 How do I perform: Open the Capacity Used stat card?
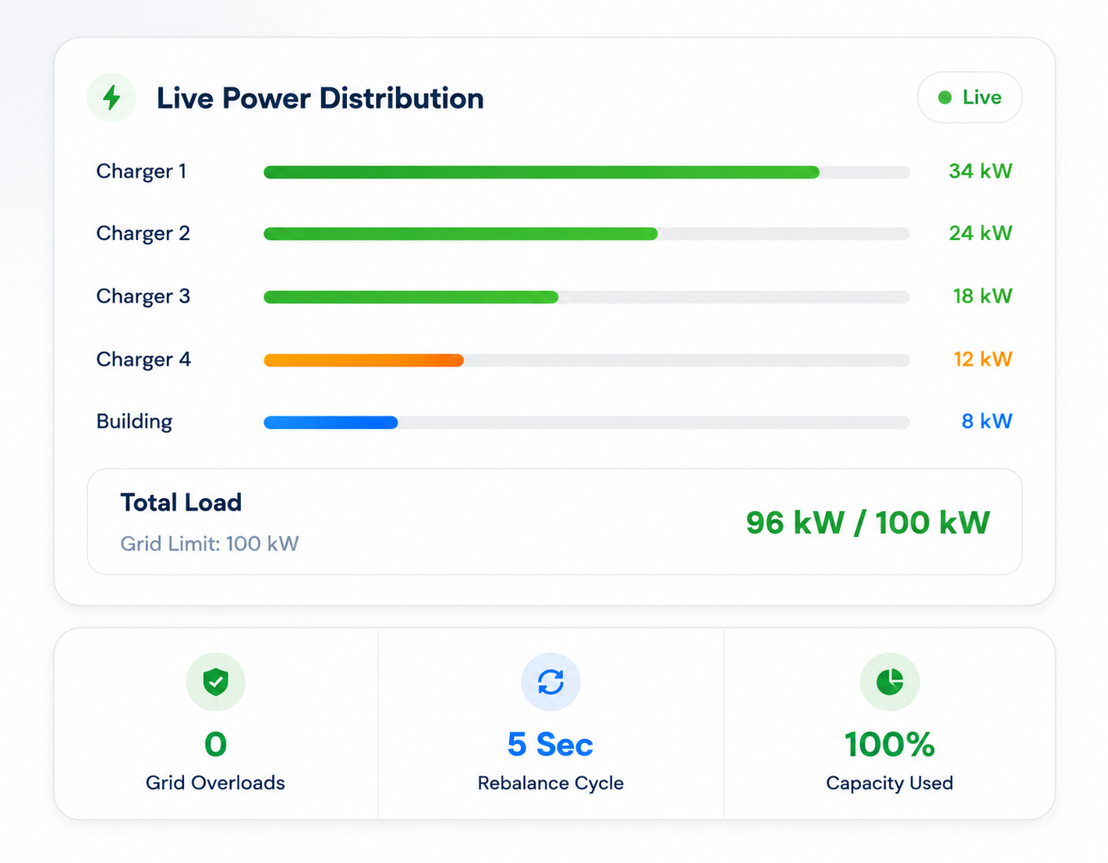pyautogui.click(x=890, y=723)
